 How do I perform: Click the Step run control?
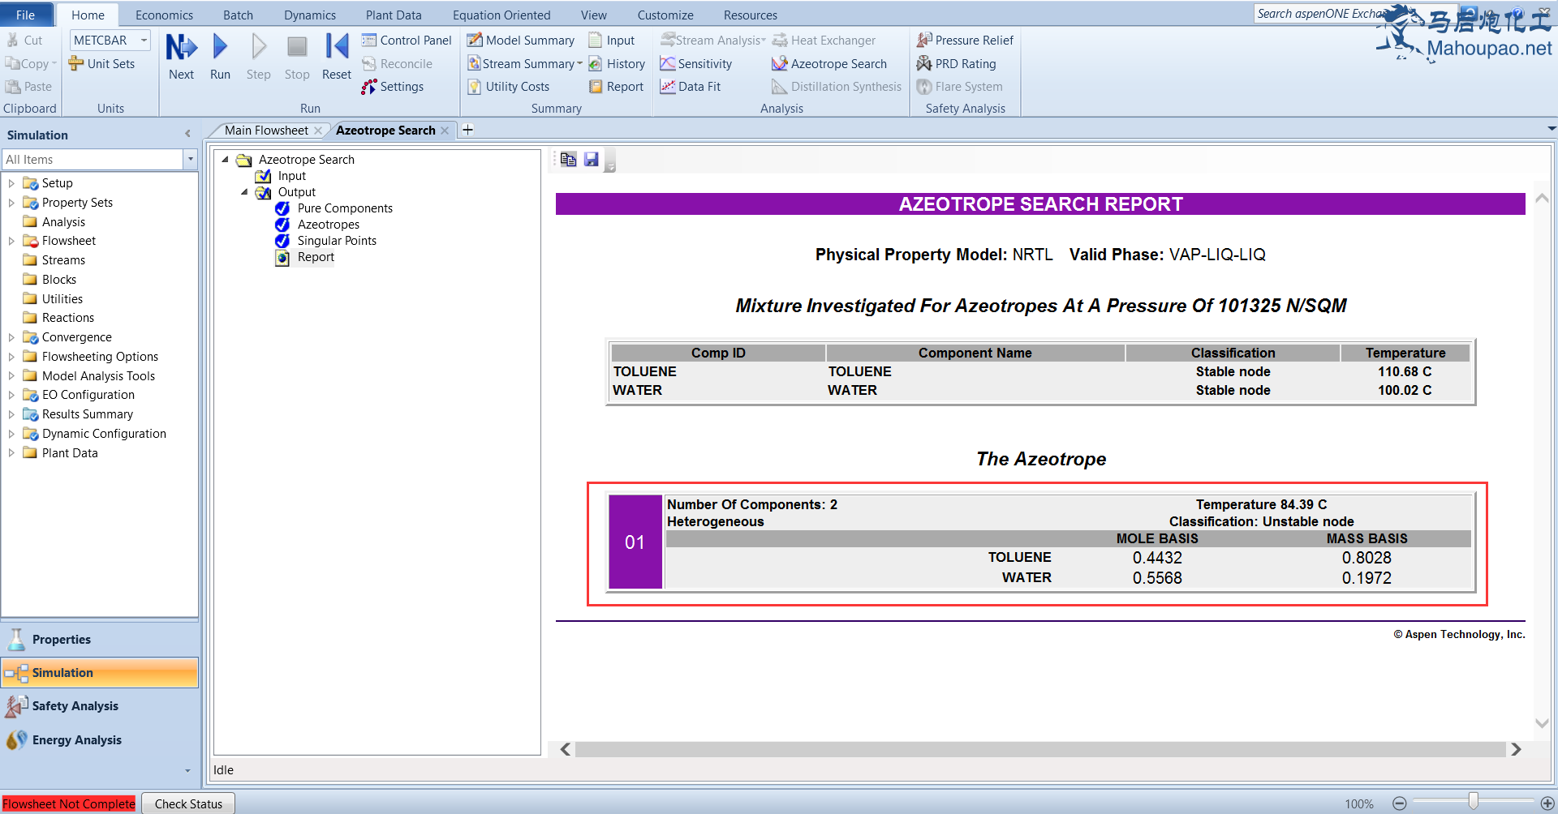point(258,57)
